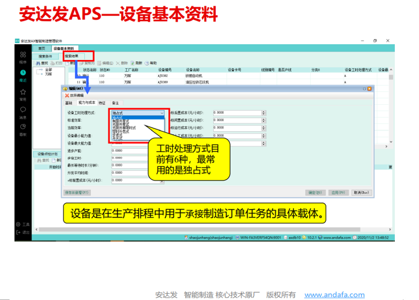Click the 应用(F9) button
The width and height of the screenshot is (419, 300).
click(x=338, y=192)
